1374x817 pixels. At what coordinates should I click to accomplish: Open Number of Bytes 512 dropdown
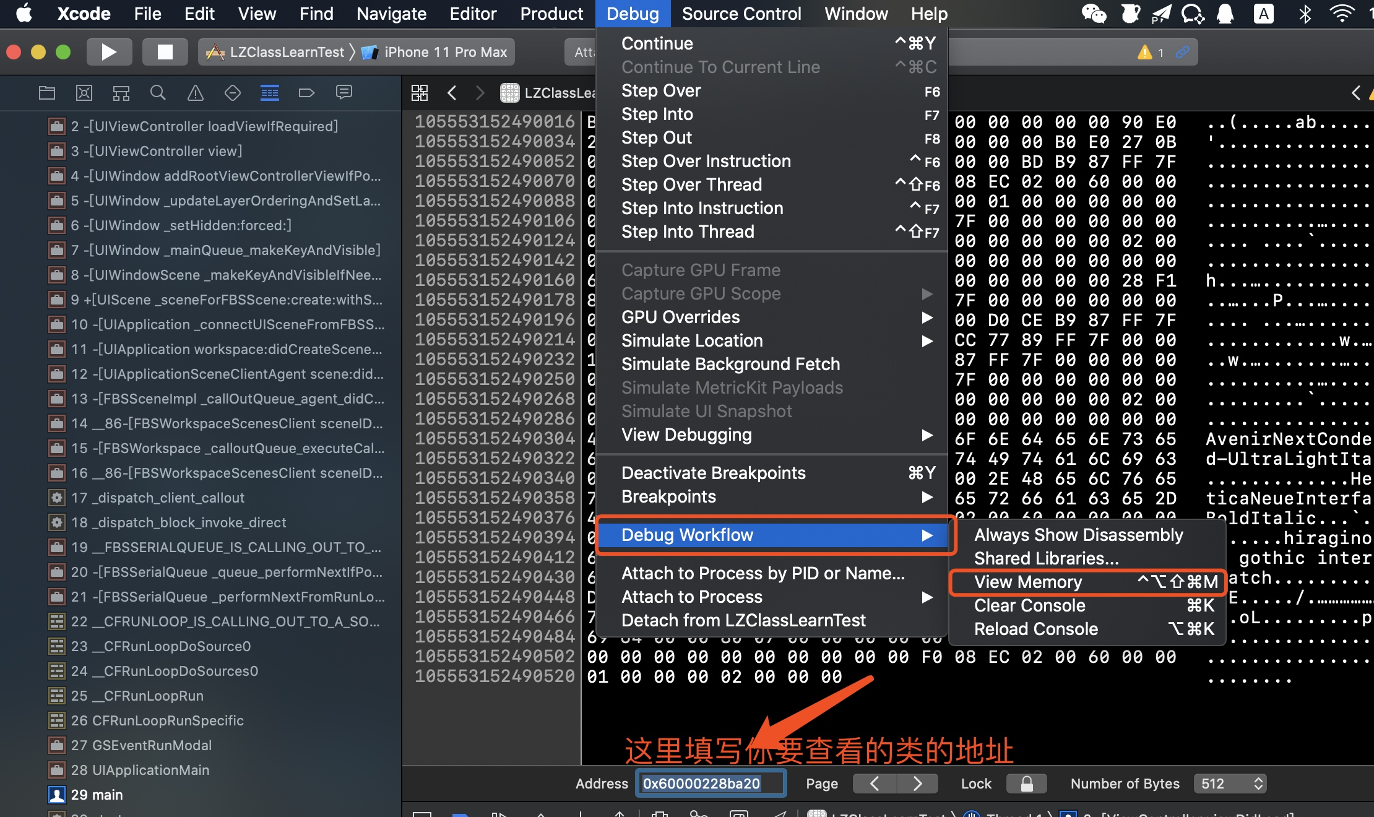tap(1230, 784)
